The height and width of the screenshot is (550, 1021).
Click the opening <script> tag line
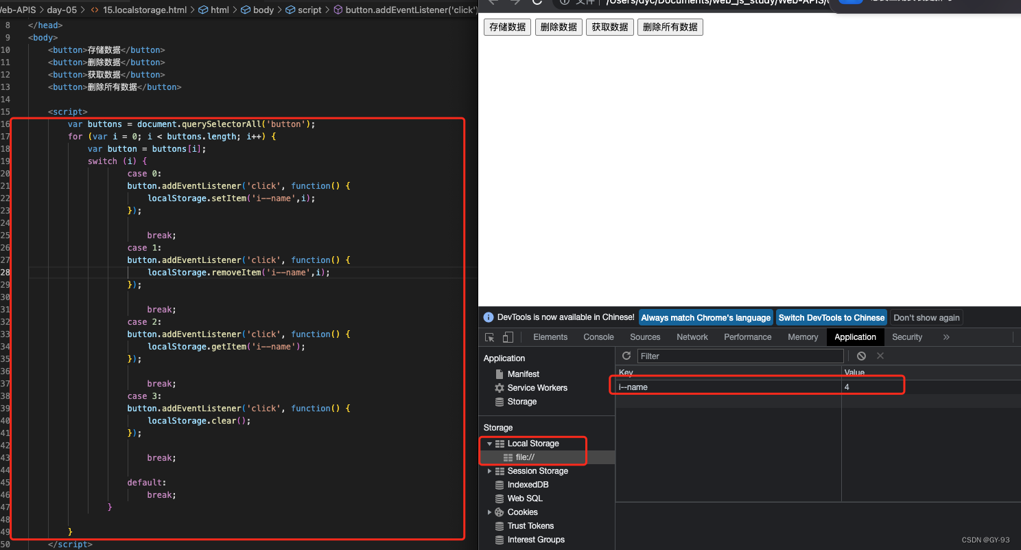(x=68, y=112)
